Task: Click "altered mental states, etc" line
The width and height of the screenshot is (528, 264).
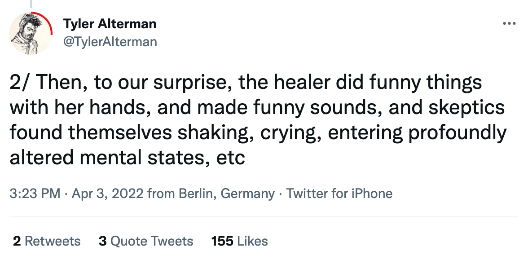Action: [128, 158]
